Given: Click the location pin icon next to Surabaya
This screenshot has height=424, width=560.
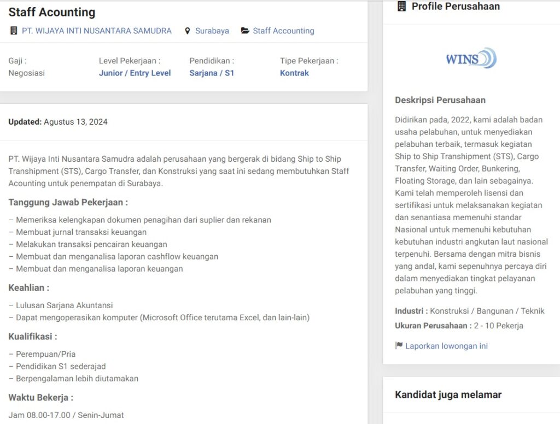Looking at the screenshot, I should coord(188,31).
